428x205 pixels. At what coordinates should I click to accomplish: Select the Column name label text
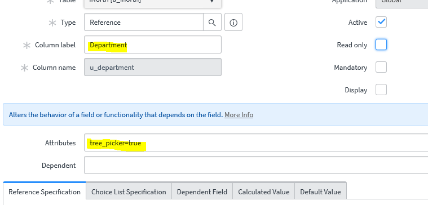point(54,68)
